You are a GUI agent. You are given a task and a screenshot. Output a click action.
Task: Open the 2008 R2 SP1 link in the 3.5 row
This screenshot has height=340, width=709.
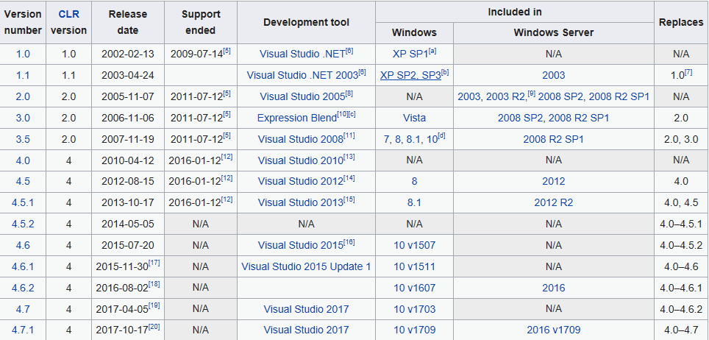point(554,139)
